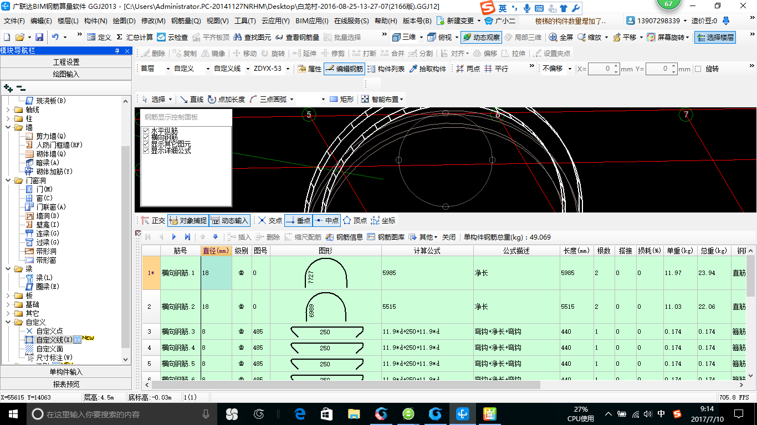Image resolution: width=757 pixels, height=425 pixels.
Task: Check the 旋转 rotate checkbox
Action: (698, 69)
